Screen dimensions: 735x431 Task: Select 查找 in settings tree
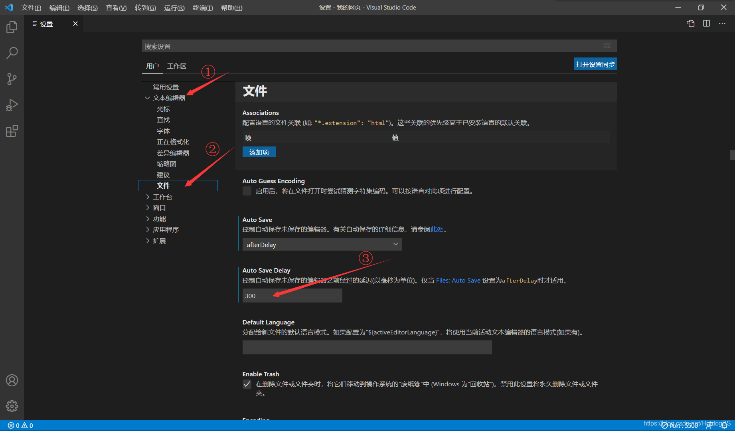tap(163, 120)
